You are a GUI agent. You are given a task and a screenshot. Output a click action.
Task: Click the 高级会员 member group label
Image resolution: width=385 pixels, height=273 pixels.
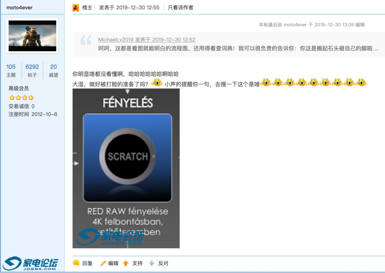click(x=19, y=88)
